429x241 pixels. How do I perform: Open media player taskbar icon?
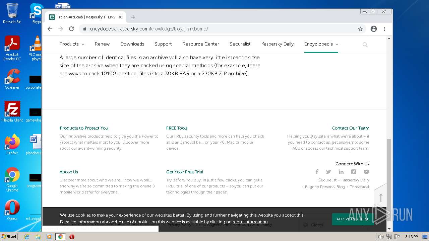49,237
